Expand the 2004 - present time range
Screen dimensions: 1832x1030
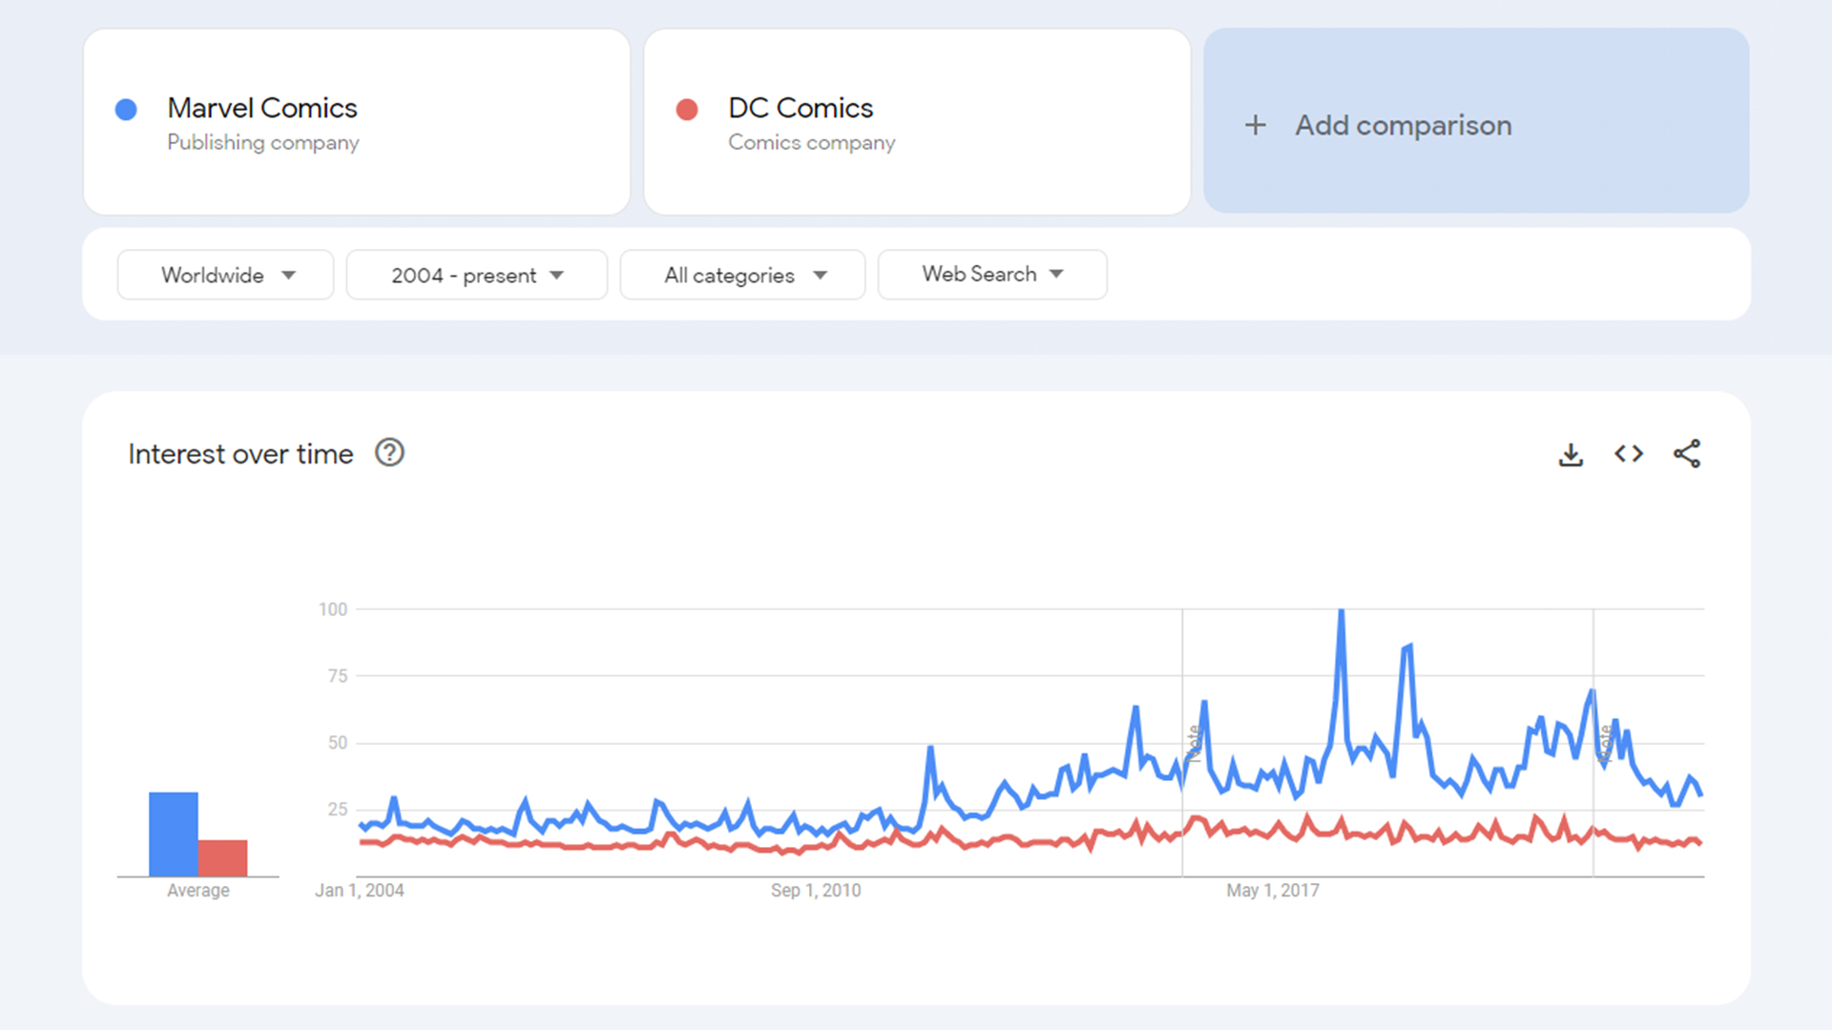pyautogui.click(x=477, y=276)
